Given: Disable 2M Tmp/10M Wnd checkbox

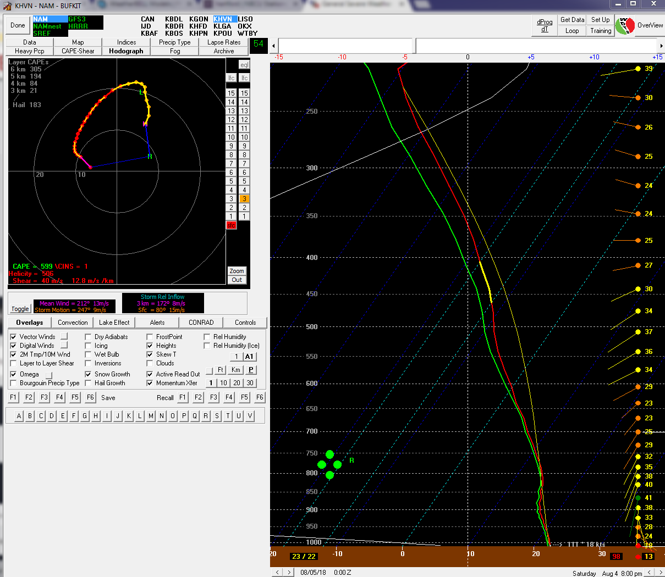Looking at the screenshot, I should (x=13, y=354).
